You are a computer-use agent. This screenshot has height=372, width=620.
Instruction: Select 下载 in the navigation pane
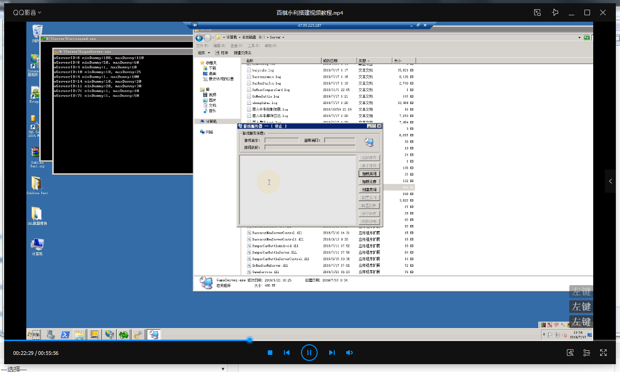(x=209, y=68)
